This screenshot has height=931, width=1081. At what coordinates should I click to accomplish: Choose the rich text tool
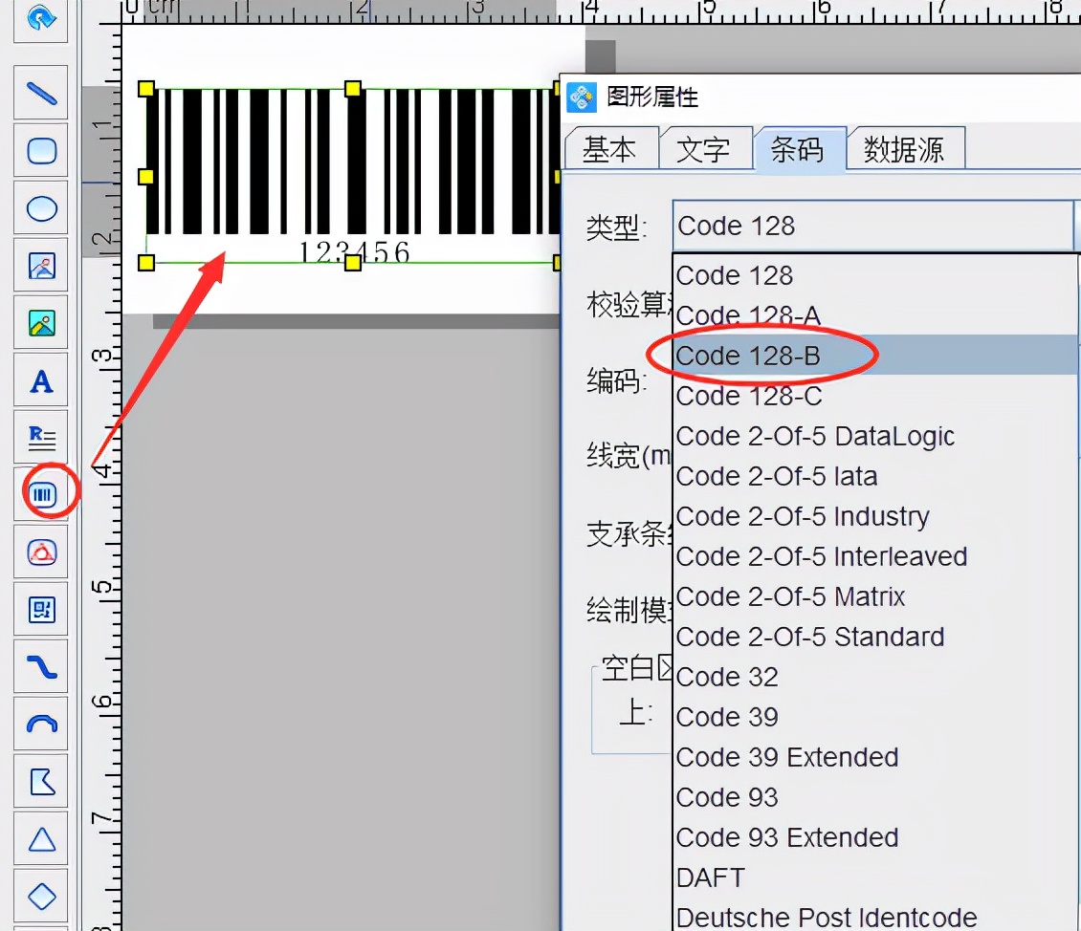40,437
